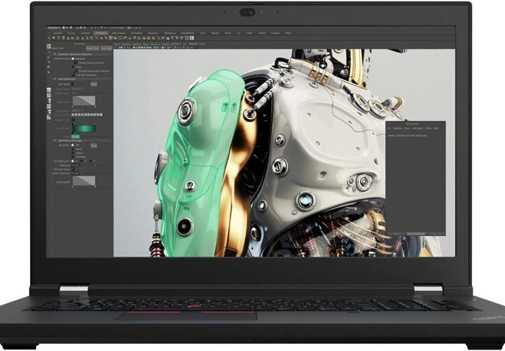Collapse the Symmetry Settings section
Screen dimensions: 505x351
[55, 140]
